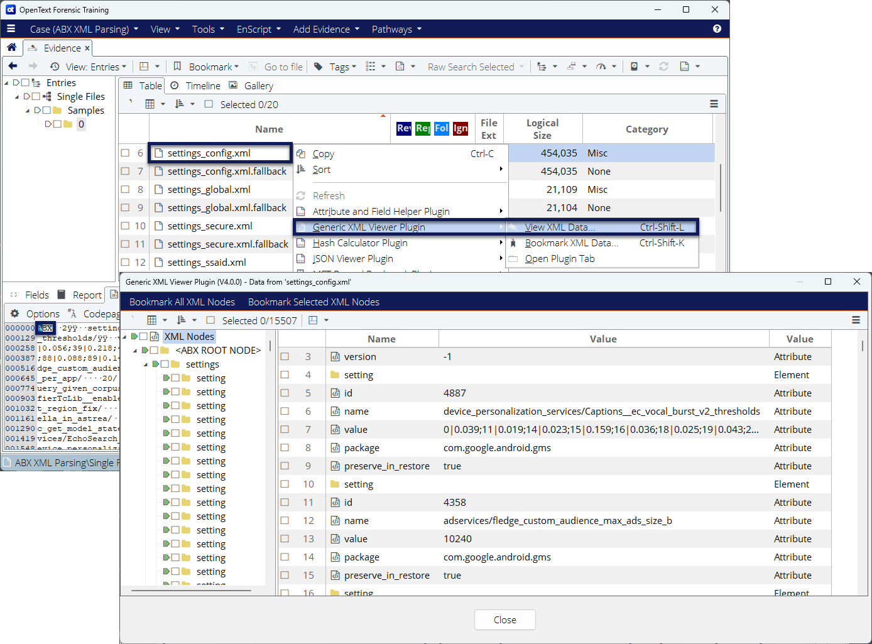
Task: Click the Rev column header icon
Action: point(404,128)
